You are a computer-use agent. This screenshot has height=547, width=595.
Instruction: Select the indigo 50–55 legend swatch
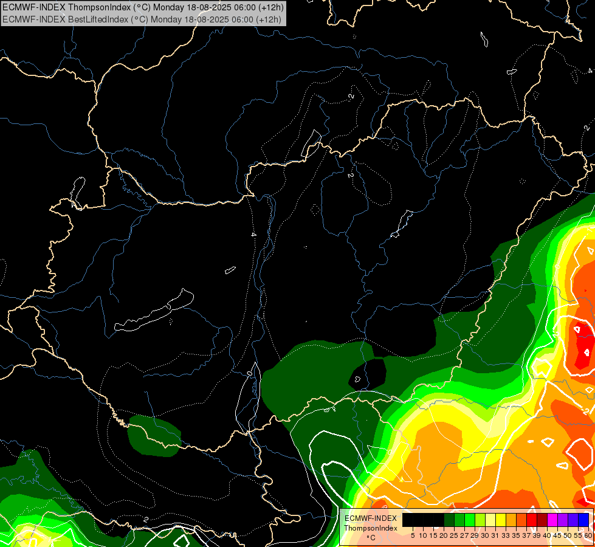pyautogui.click(x=573, y=520)
